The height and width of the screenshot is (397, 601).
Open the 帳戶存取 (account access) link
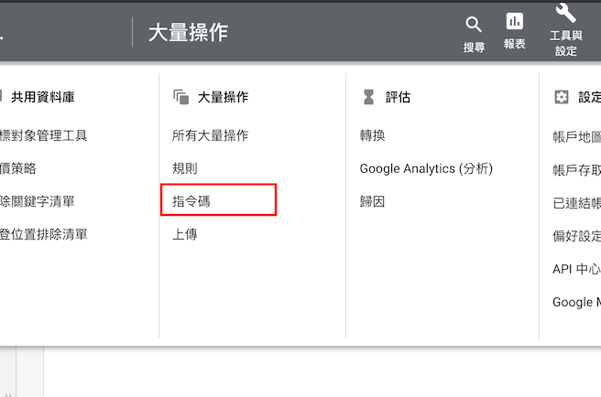click(x=576, y=170)
